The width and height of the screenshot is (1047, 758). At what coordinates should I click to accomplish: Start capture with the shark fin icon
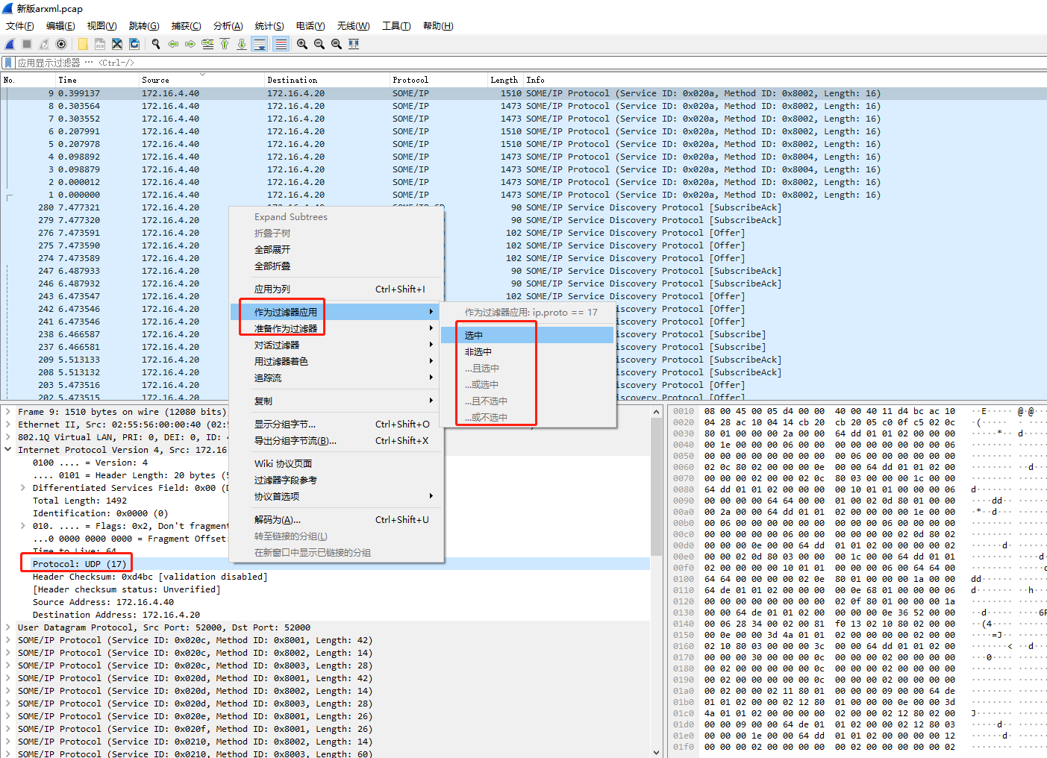click(10, 44)
